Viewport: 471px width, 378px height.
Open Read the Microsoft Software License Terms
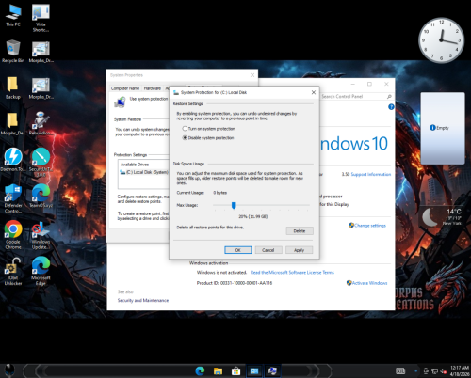292,273
